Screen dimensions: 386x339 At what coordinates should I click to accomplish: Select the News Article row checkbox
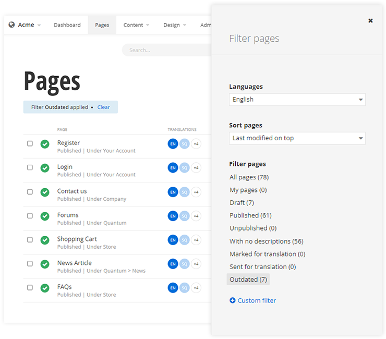pos(30,264)
